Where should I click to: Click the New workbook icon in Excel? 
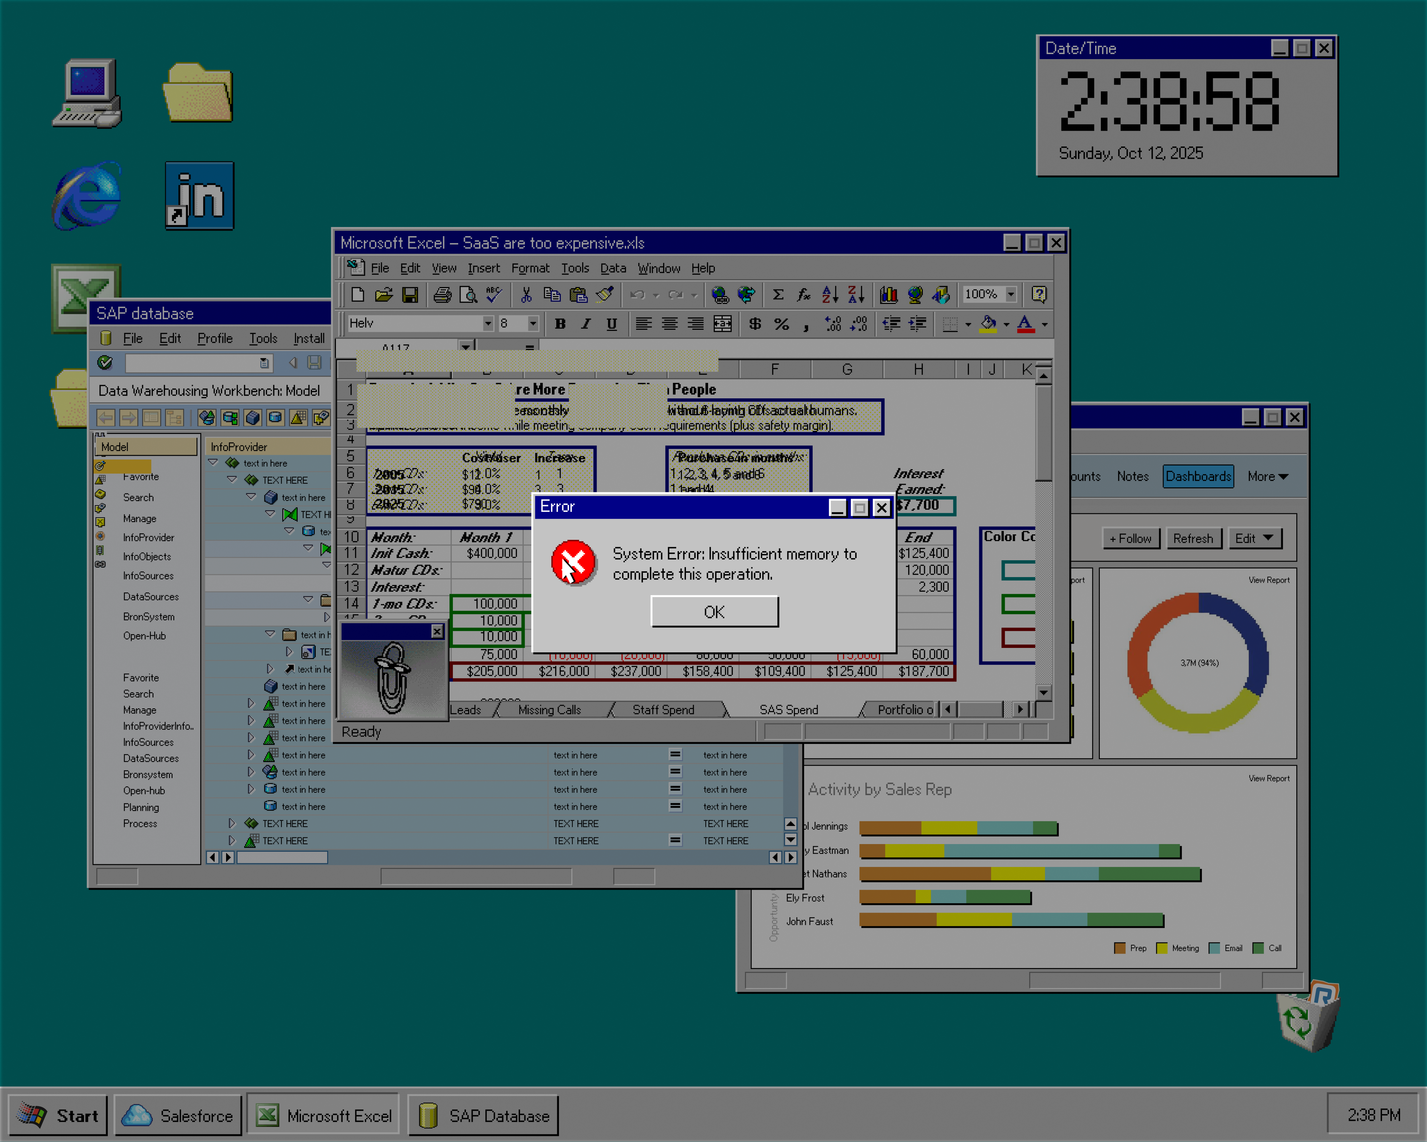coord(357,295)
